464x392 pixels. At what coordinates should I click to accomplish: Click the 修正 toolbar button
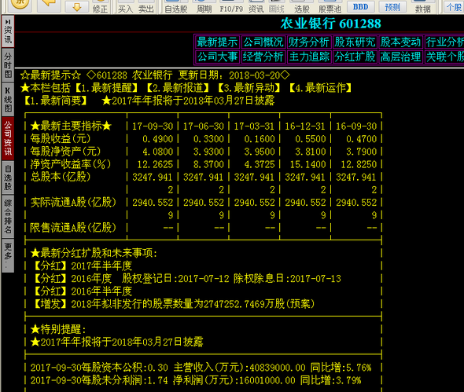click(100, 7)
